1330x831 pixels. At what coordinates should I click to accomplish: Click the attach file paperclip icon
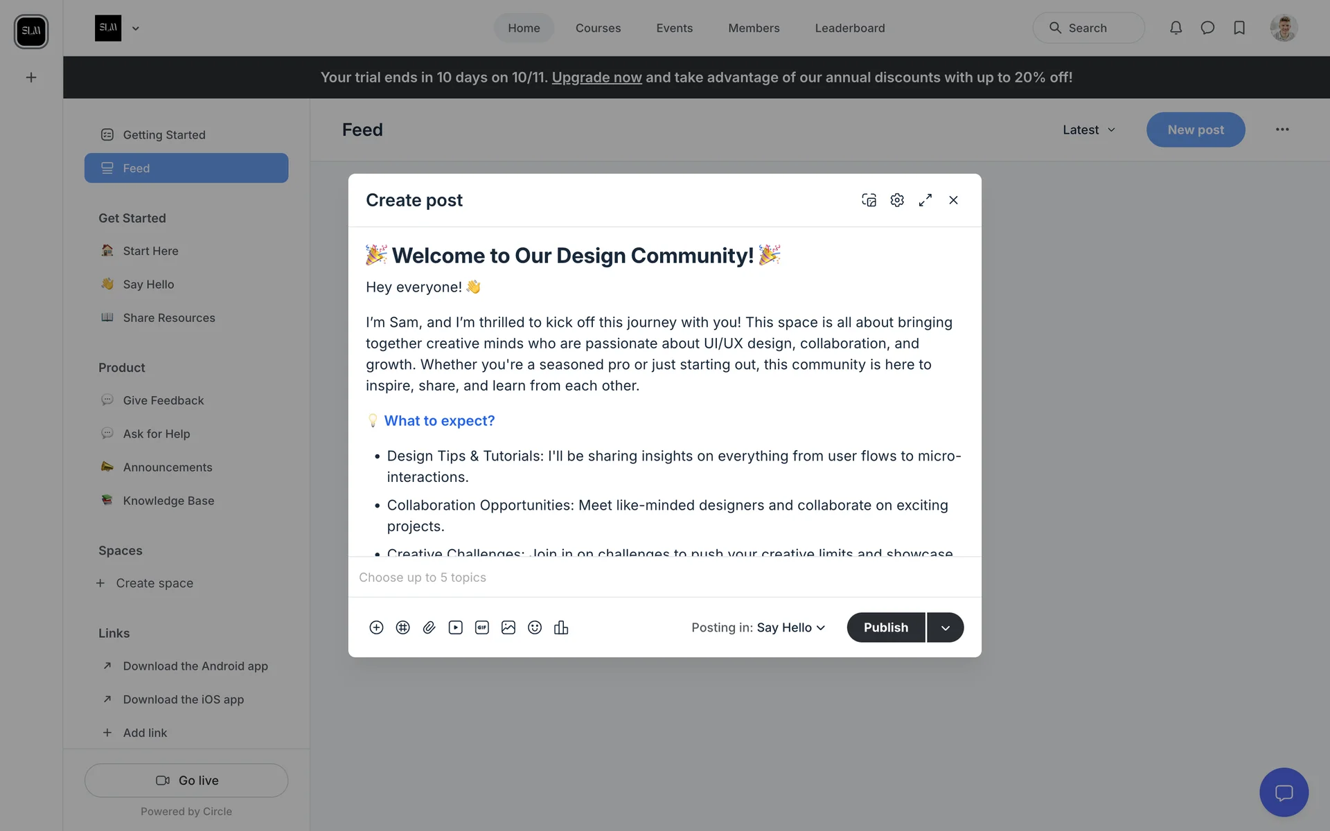pyautogui.click(x=429, y=627)
